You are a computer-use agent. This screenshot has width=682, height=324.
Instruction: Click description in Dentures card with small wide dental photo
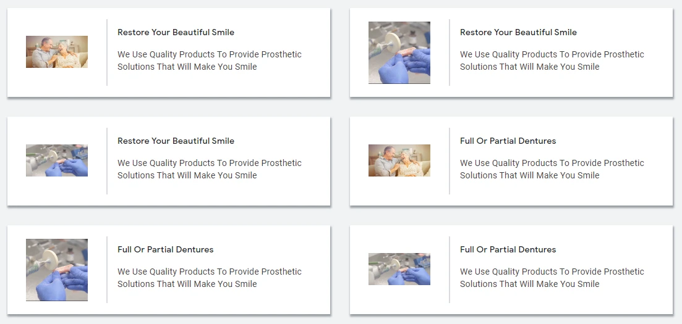552,278
